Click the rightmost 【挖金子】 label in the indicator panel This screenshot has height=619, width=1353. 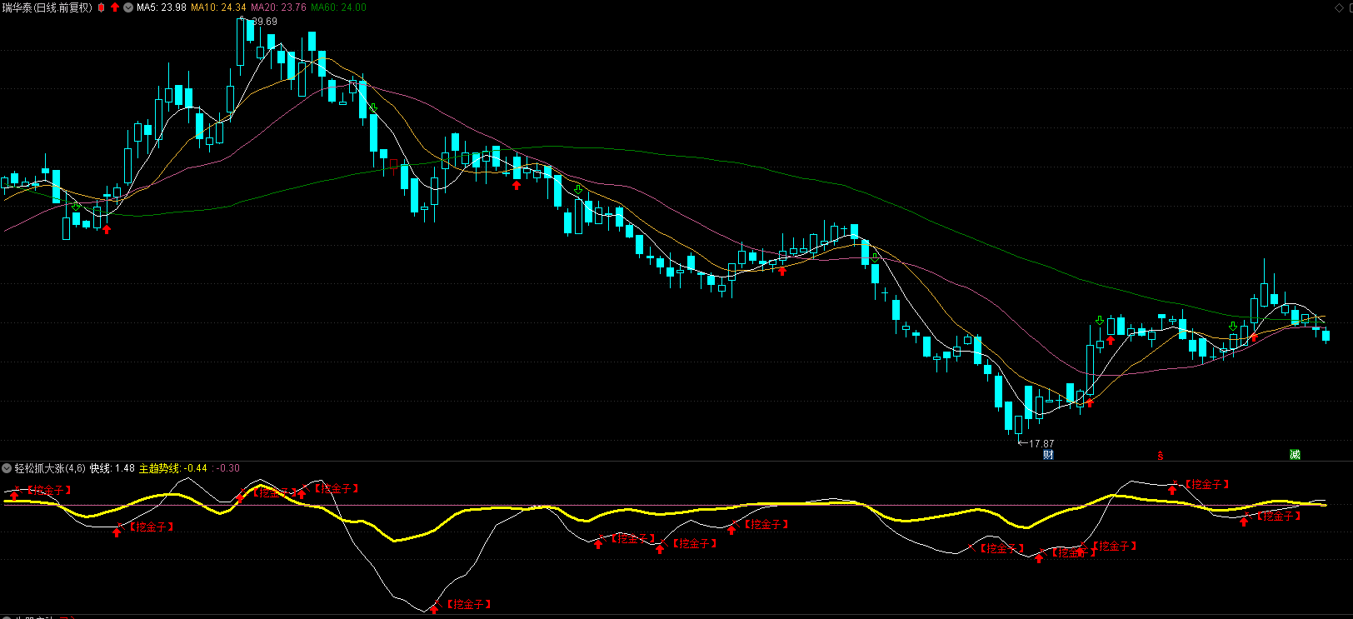(x=1277, y=517)
